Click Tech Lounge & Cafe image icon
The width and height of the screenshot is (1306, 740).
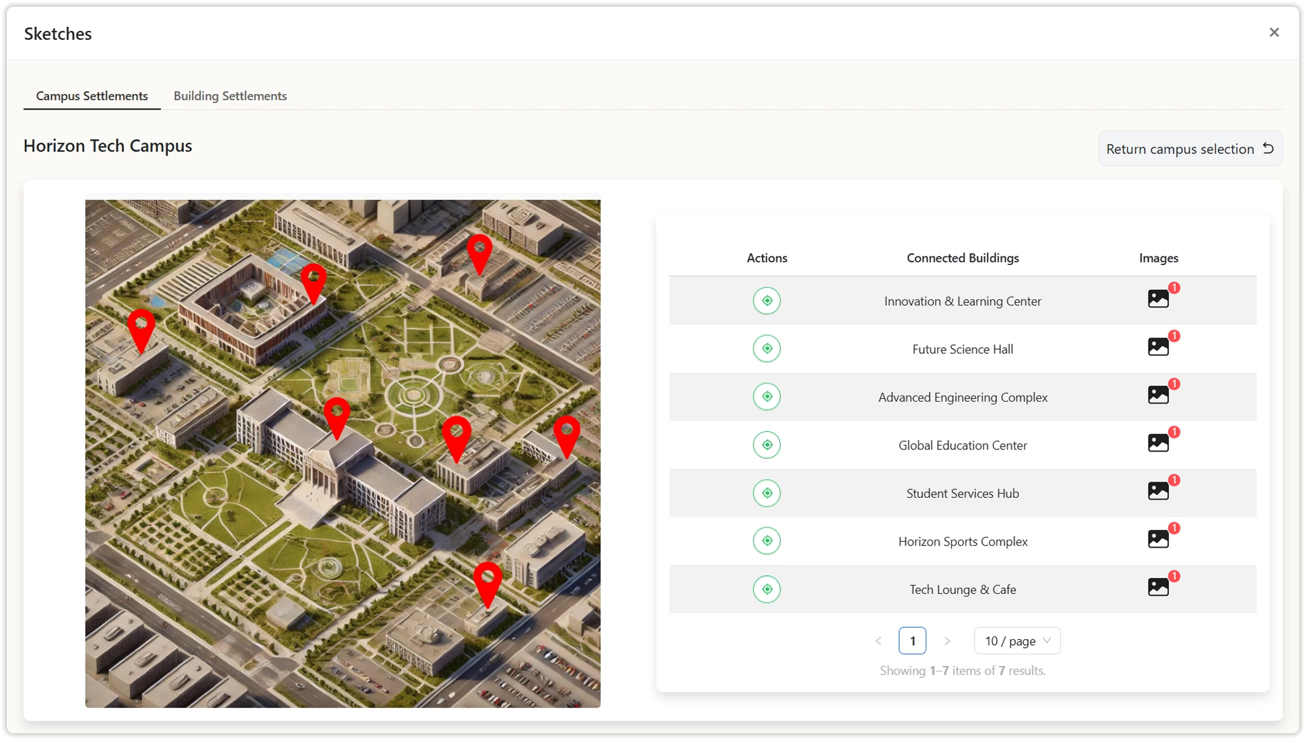pyautogui.click(x=1158, y=587)
